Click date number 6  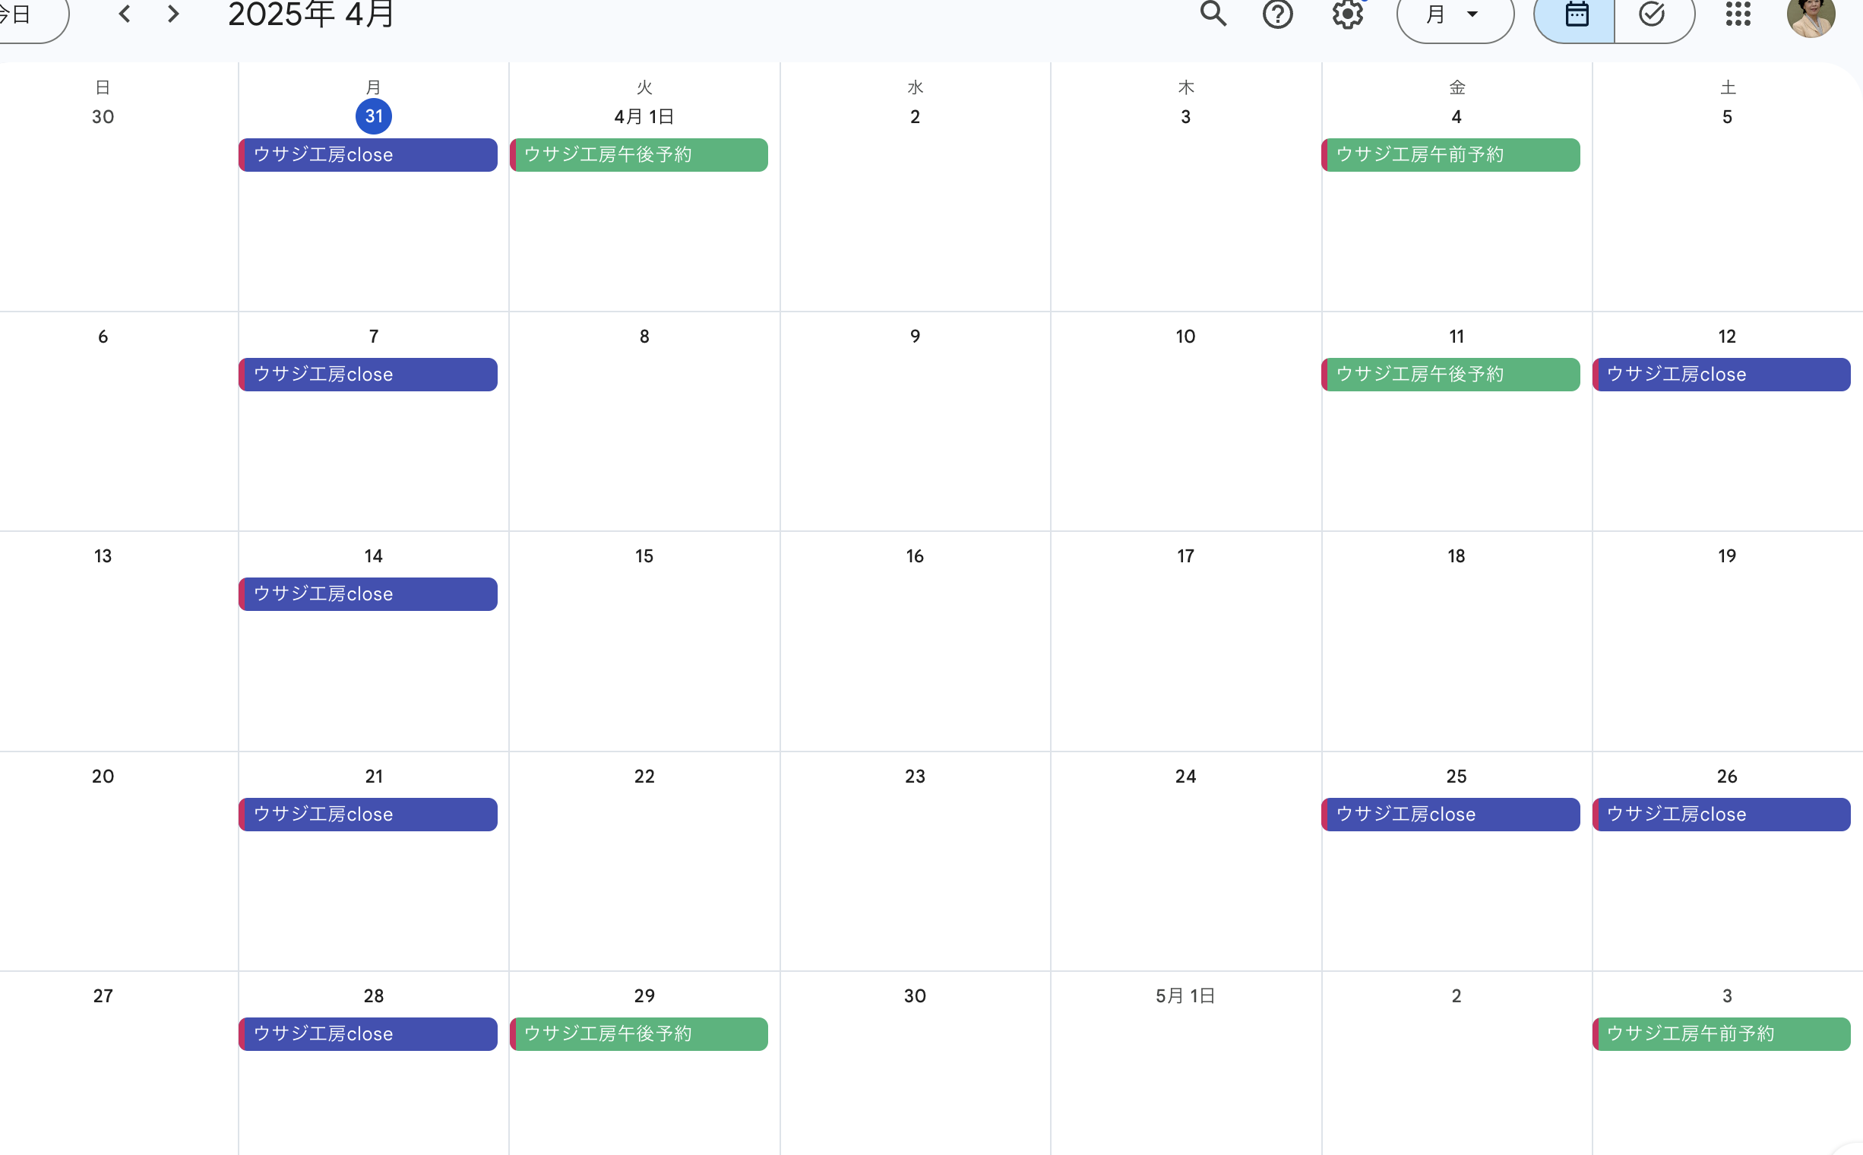pyautogui.click(x=103, y=336)
